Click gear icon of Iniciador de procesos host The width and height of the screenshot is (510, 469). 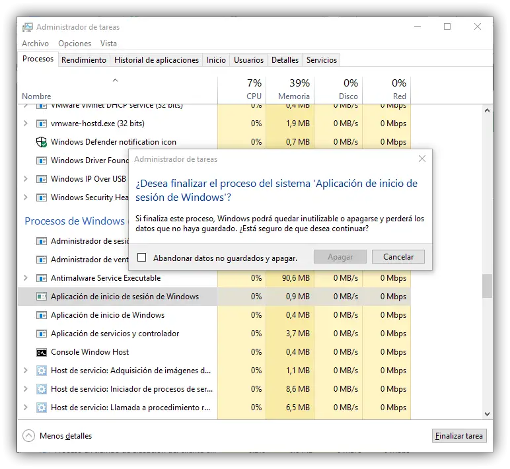pos(42,389)
